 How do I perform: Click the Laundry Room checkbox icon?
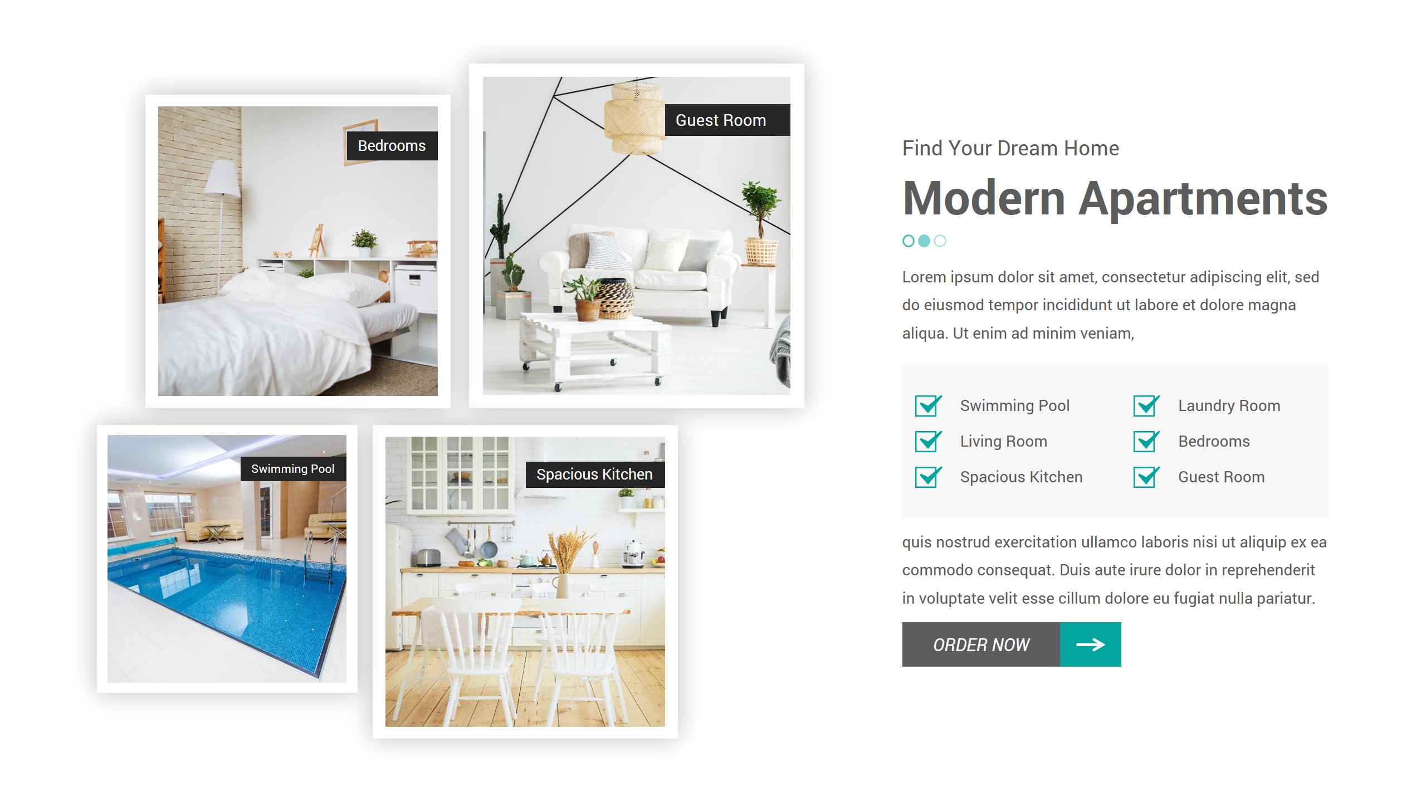[x=1147, y=404]
